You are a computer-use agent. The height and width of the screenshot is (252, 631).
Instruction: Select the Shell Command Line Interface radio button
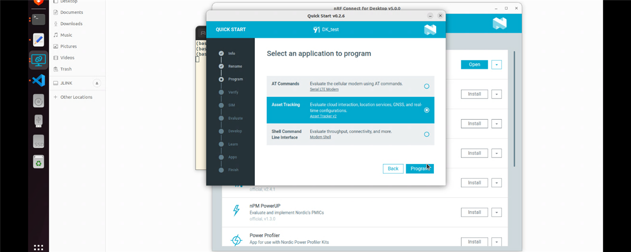pos(426,134)
